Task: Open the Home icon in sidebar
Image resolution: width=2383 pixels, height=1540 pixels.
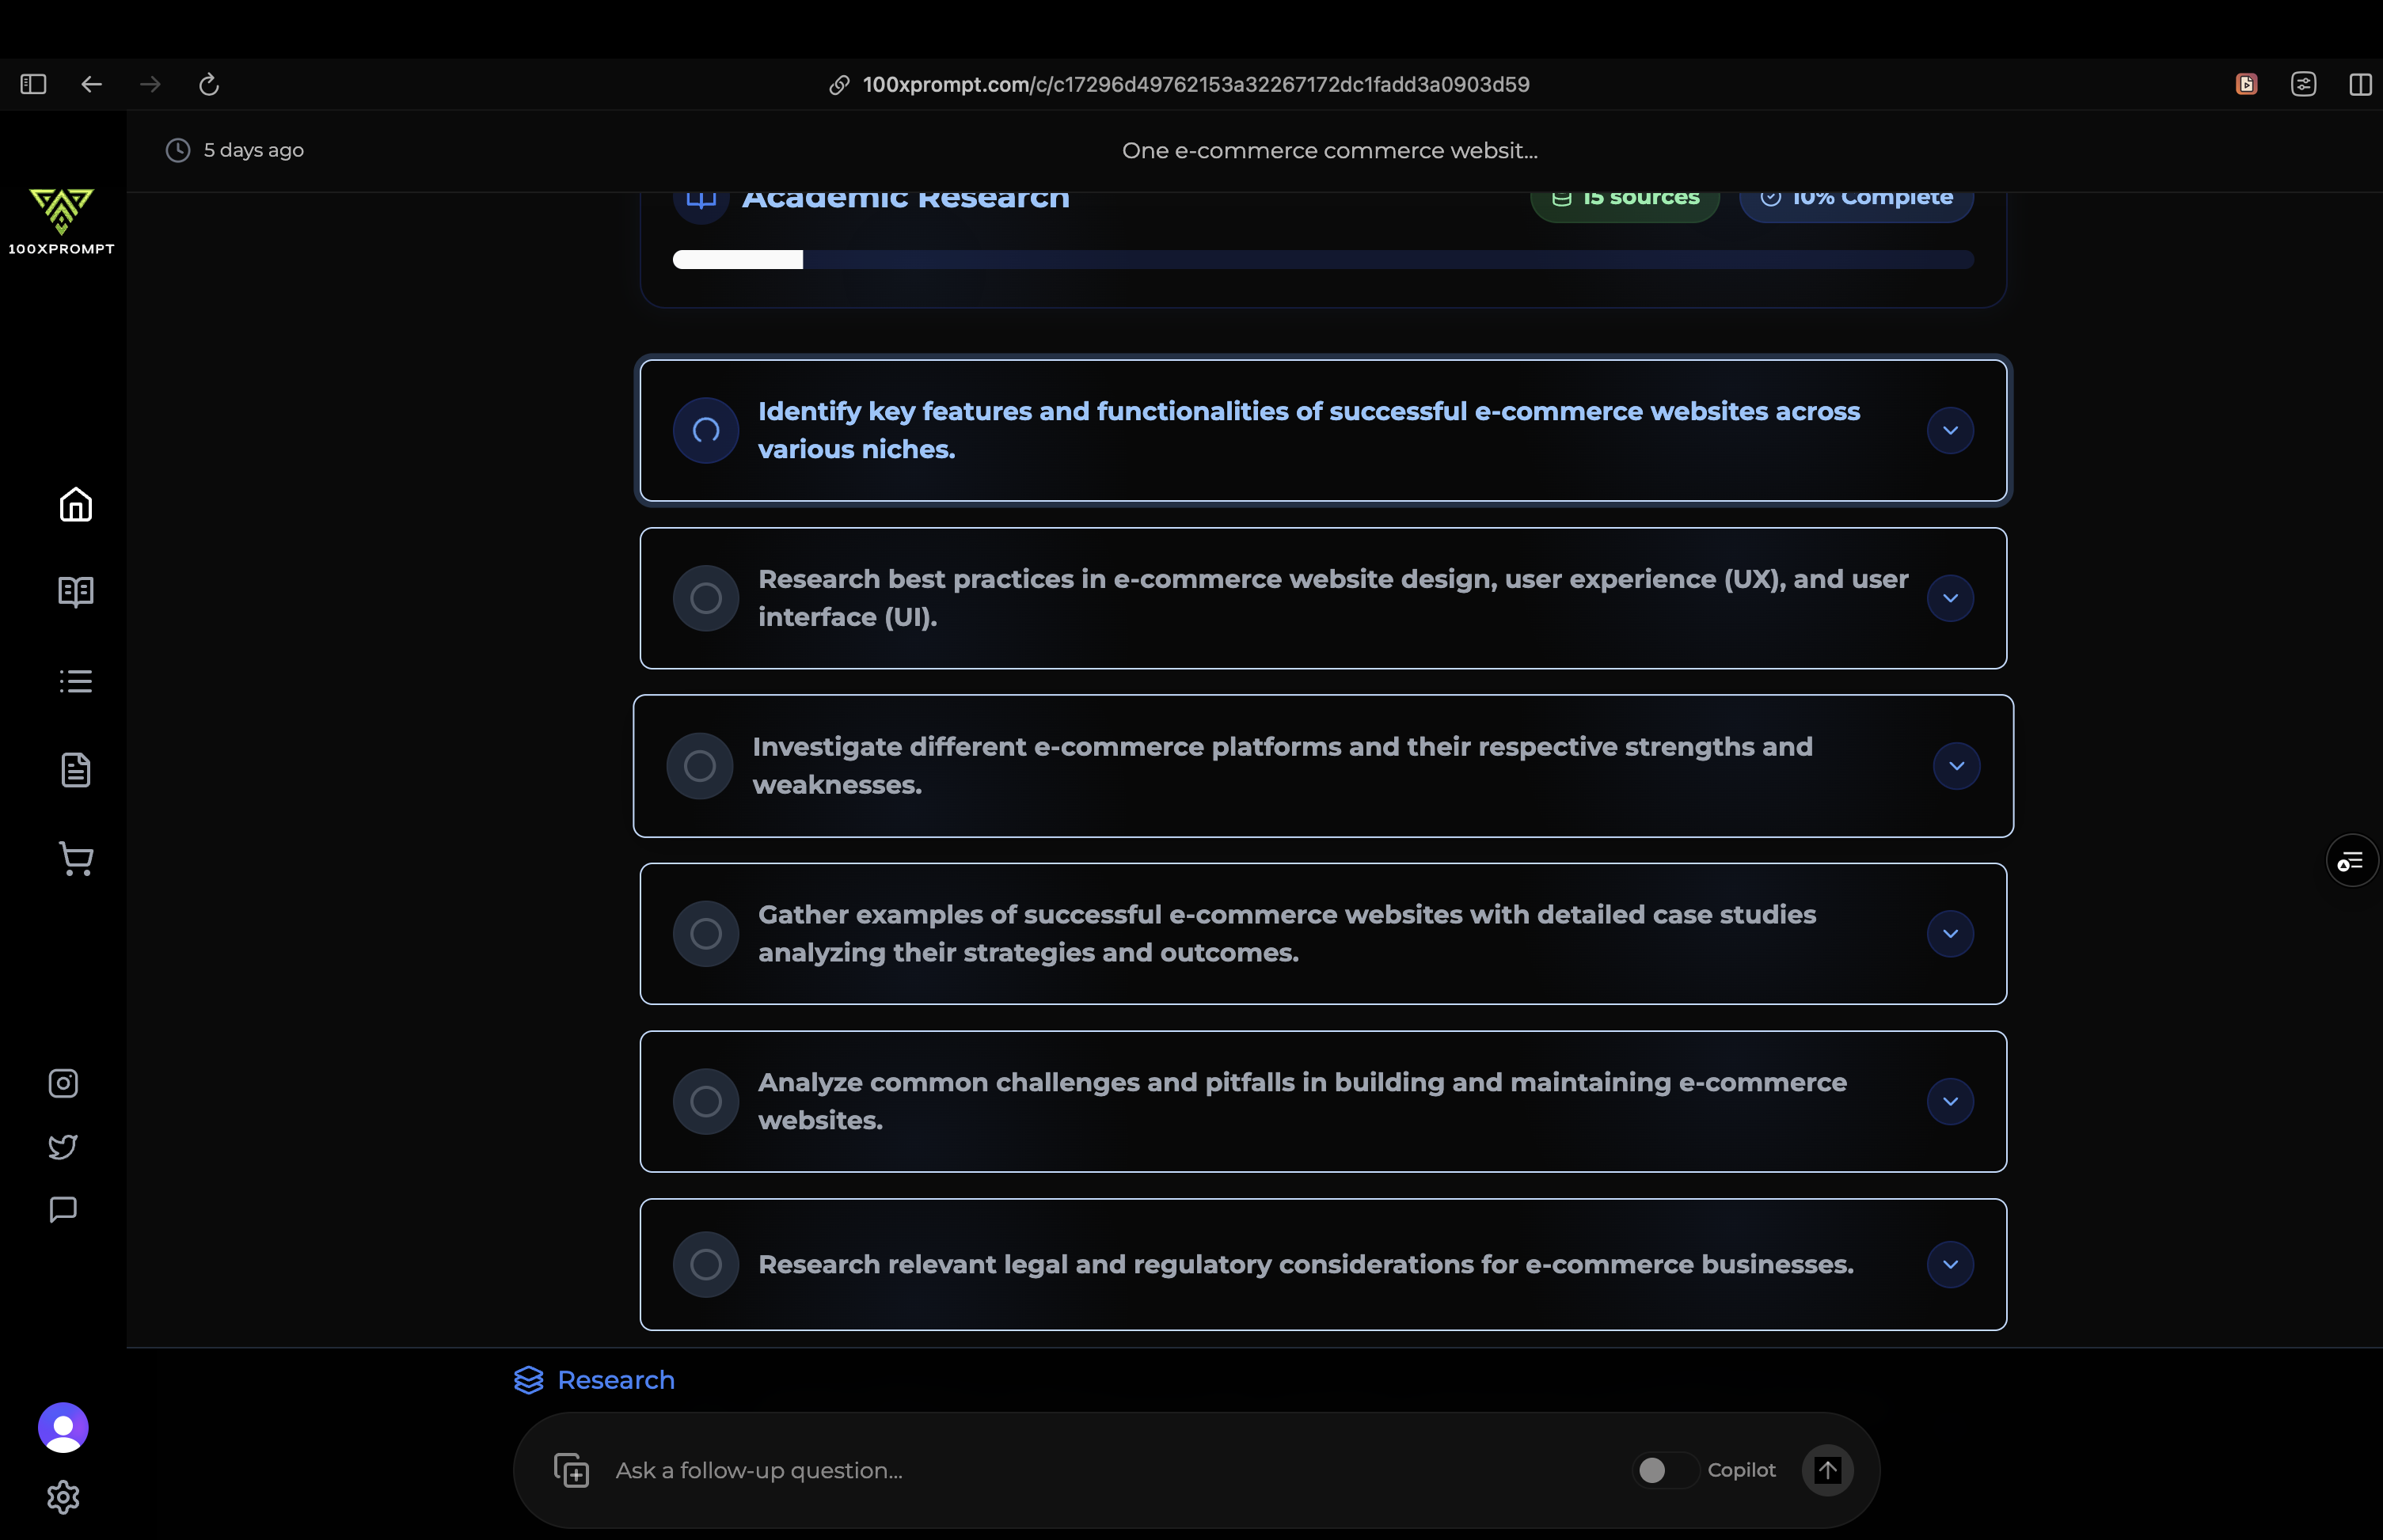Action: [76, 505]
